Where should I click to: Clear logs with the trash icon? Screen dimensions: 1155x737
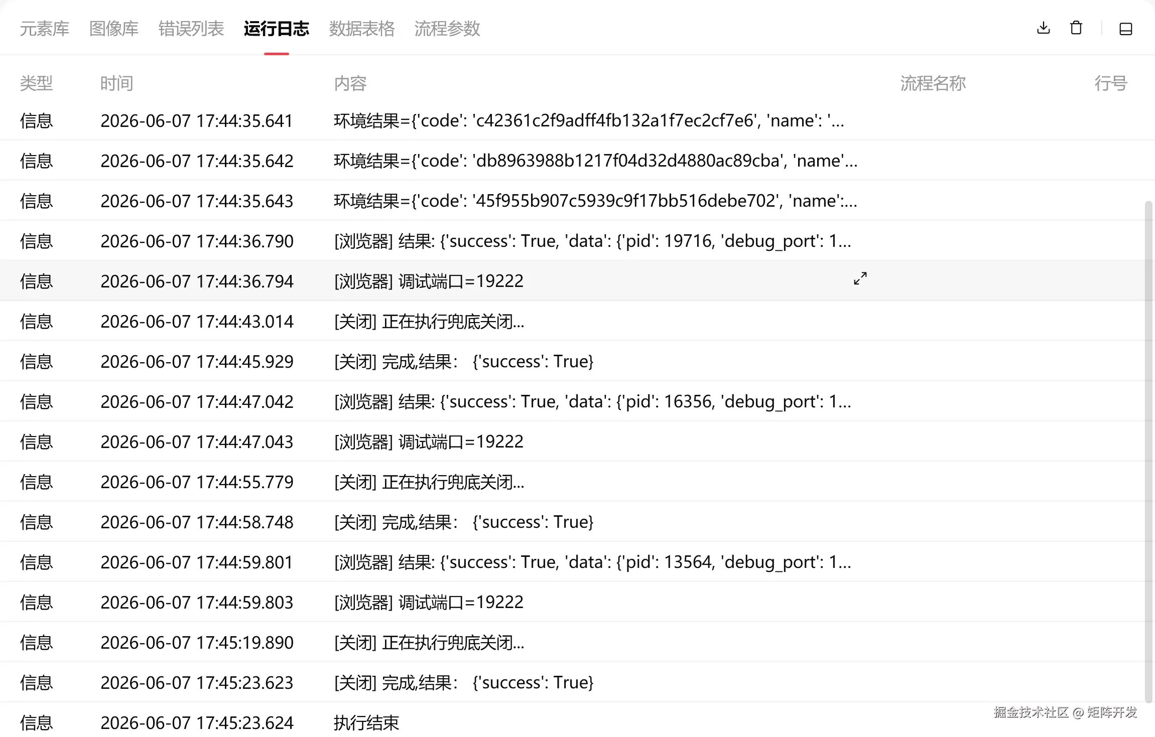click(1076, 28)
